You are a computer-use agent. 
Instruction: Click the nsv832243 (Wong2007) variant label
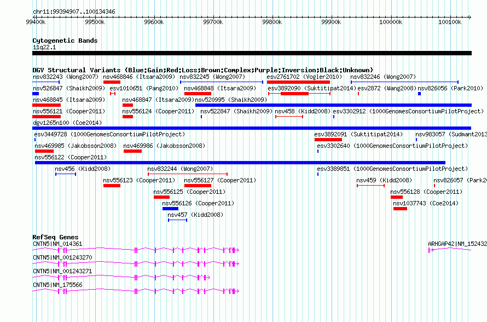coord(66,77)
